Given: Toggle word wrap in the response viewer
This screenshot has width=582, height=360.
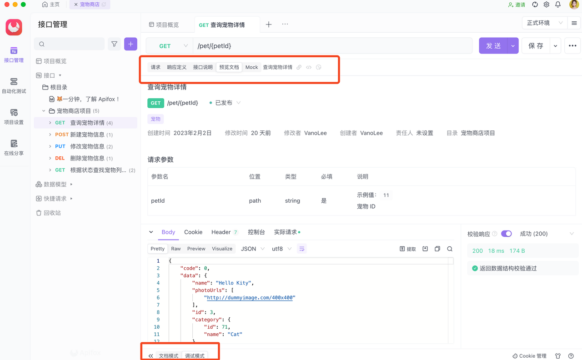Looking at the screenshot, I should pos(302,249).
